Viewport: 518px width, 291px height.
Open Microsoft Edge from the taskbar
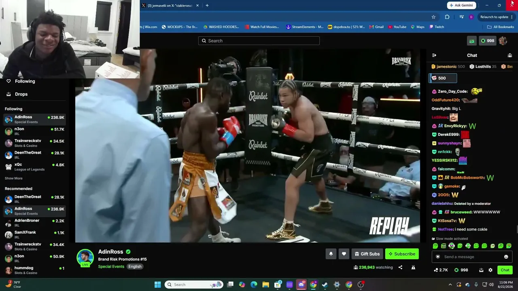[x=254, y=285]
